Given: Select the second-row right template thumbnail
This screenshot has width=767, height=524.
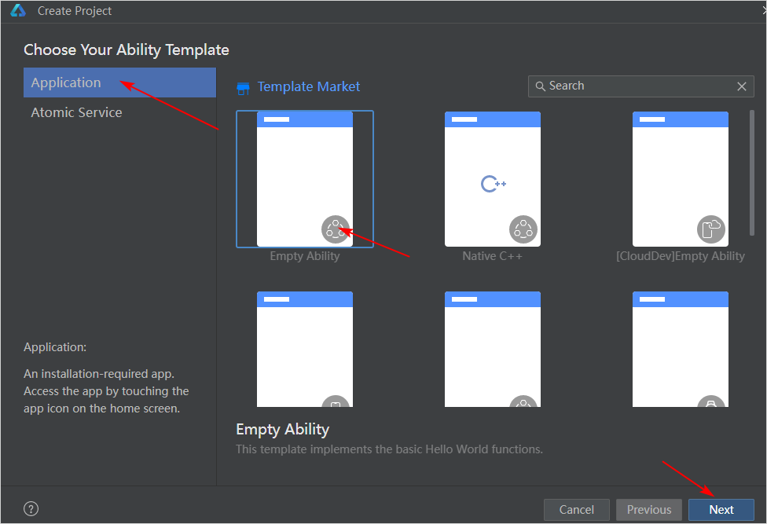Looking at the screenshot, I should (x=681, y=349).
